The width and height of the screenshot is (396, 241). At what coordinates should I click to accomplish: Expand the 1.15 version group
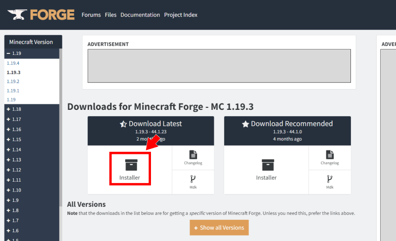tap(32, 139)
